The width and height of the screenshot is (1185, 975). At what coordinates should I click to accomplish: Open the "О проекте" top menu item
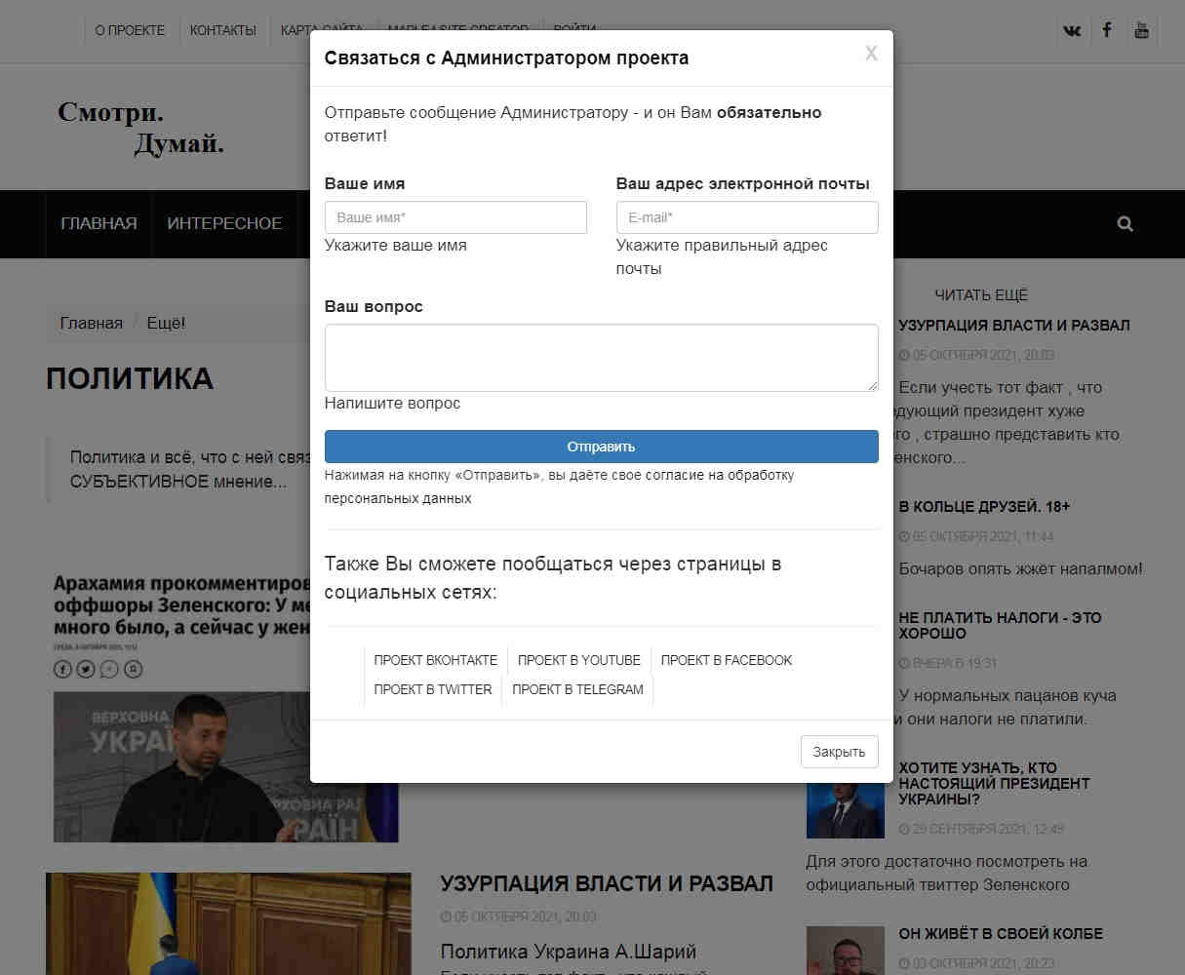click(130, 30)
